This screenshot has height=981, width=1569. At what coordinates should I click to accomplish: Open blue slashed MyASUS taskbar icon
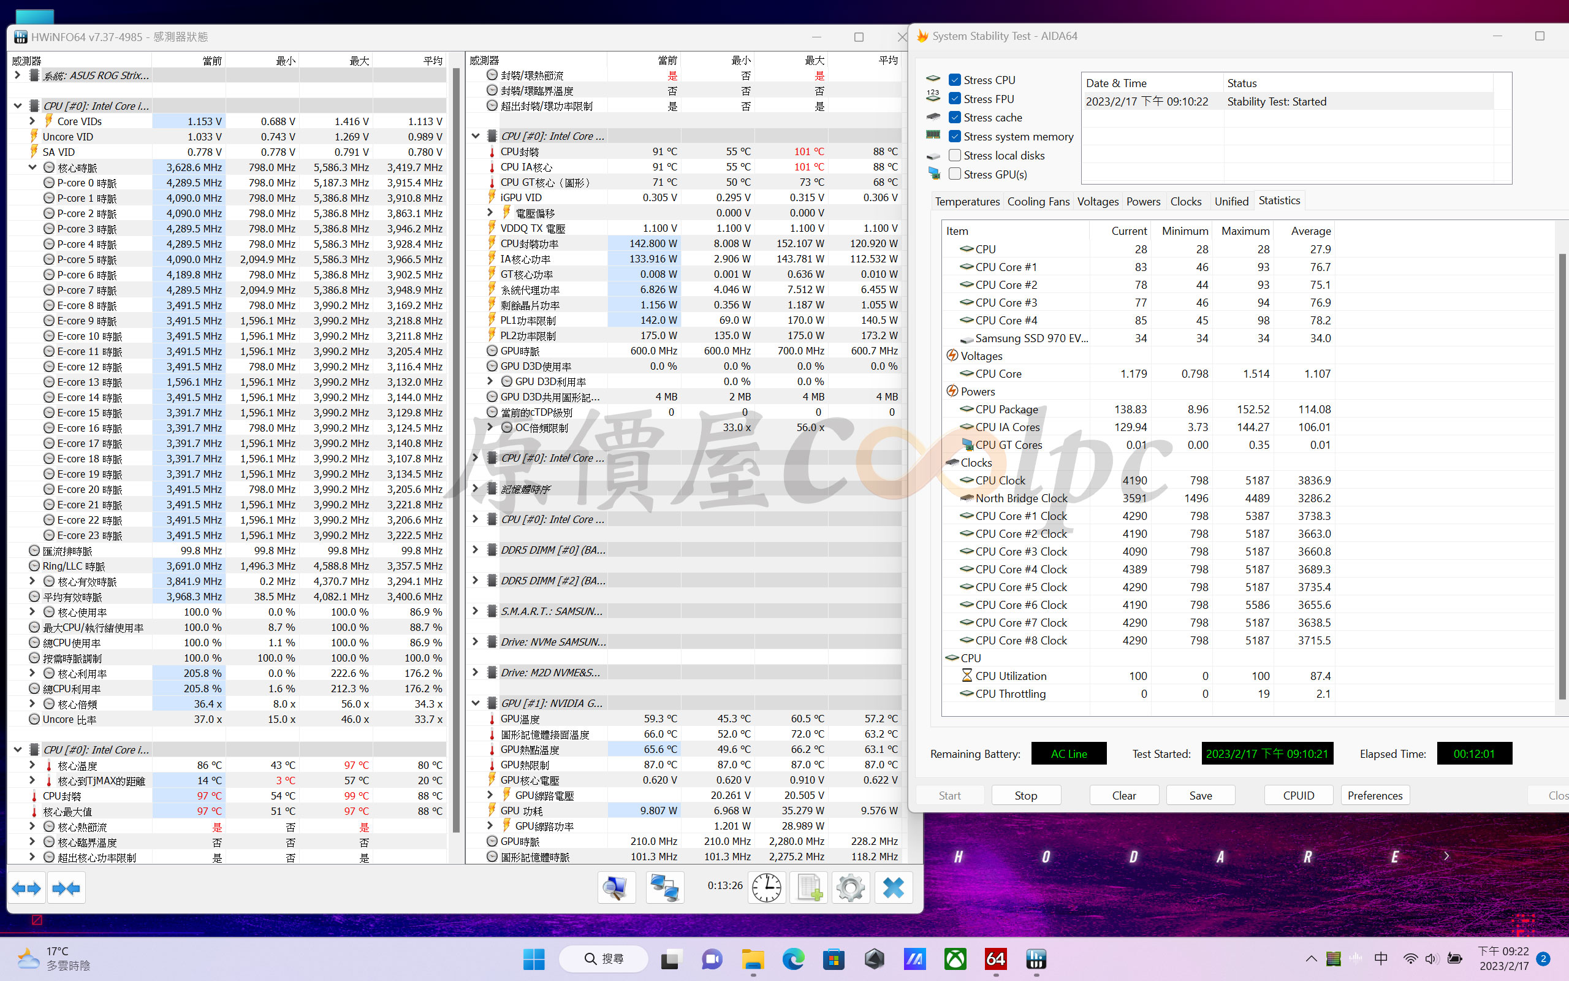[x=915, y=958]
